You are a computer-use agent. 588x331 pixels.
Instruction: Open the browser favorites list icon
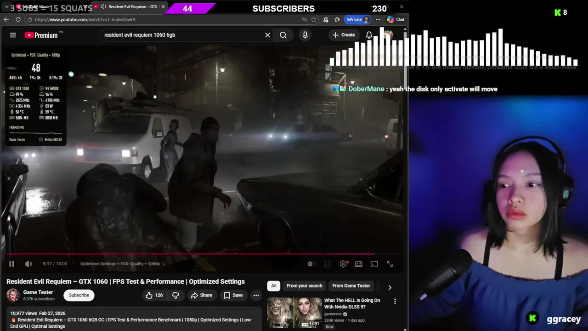point(337,19)
